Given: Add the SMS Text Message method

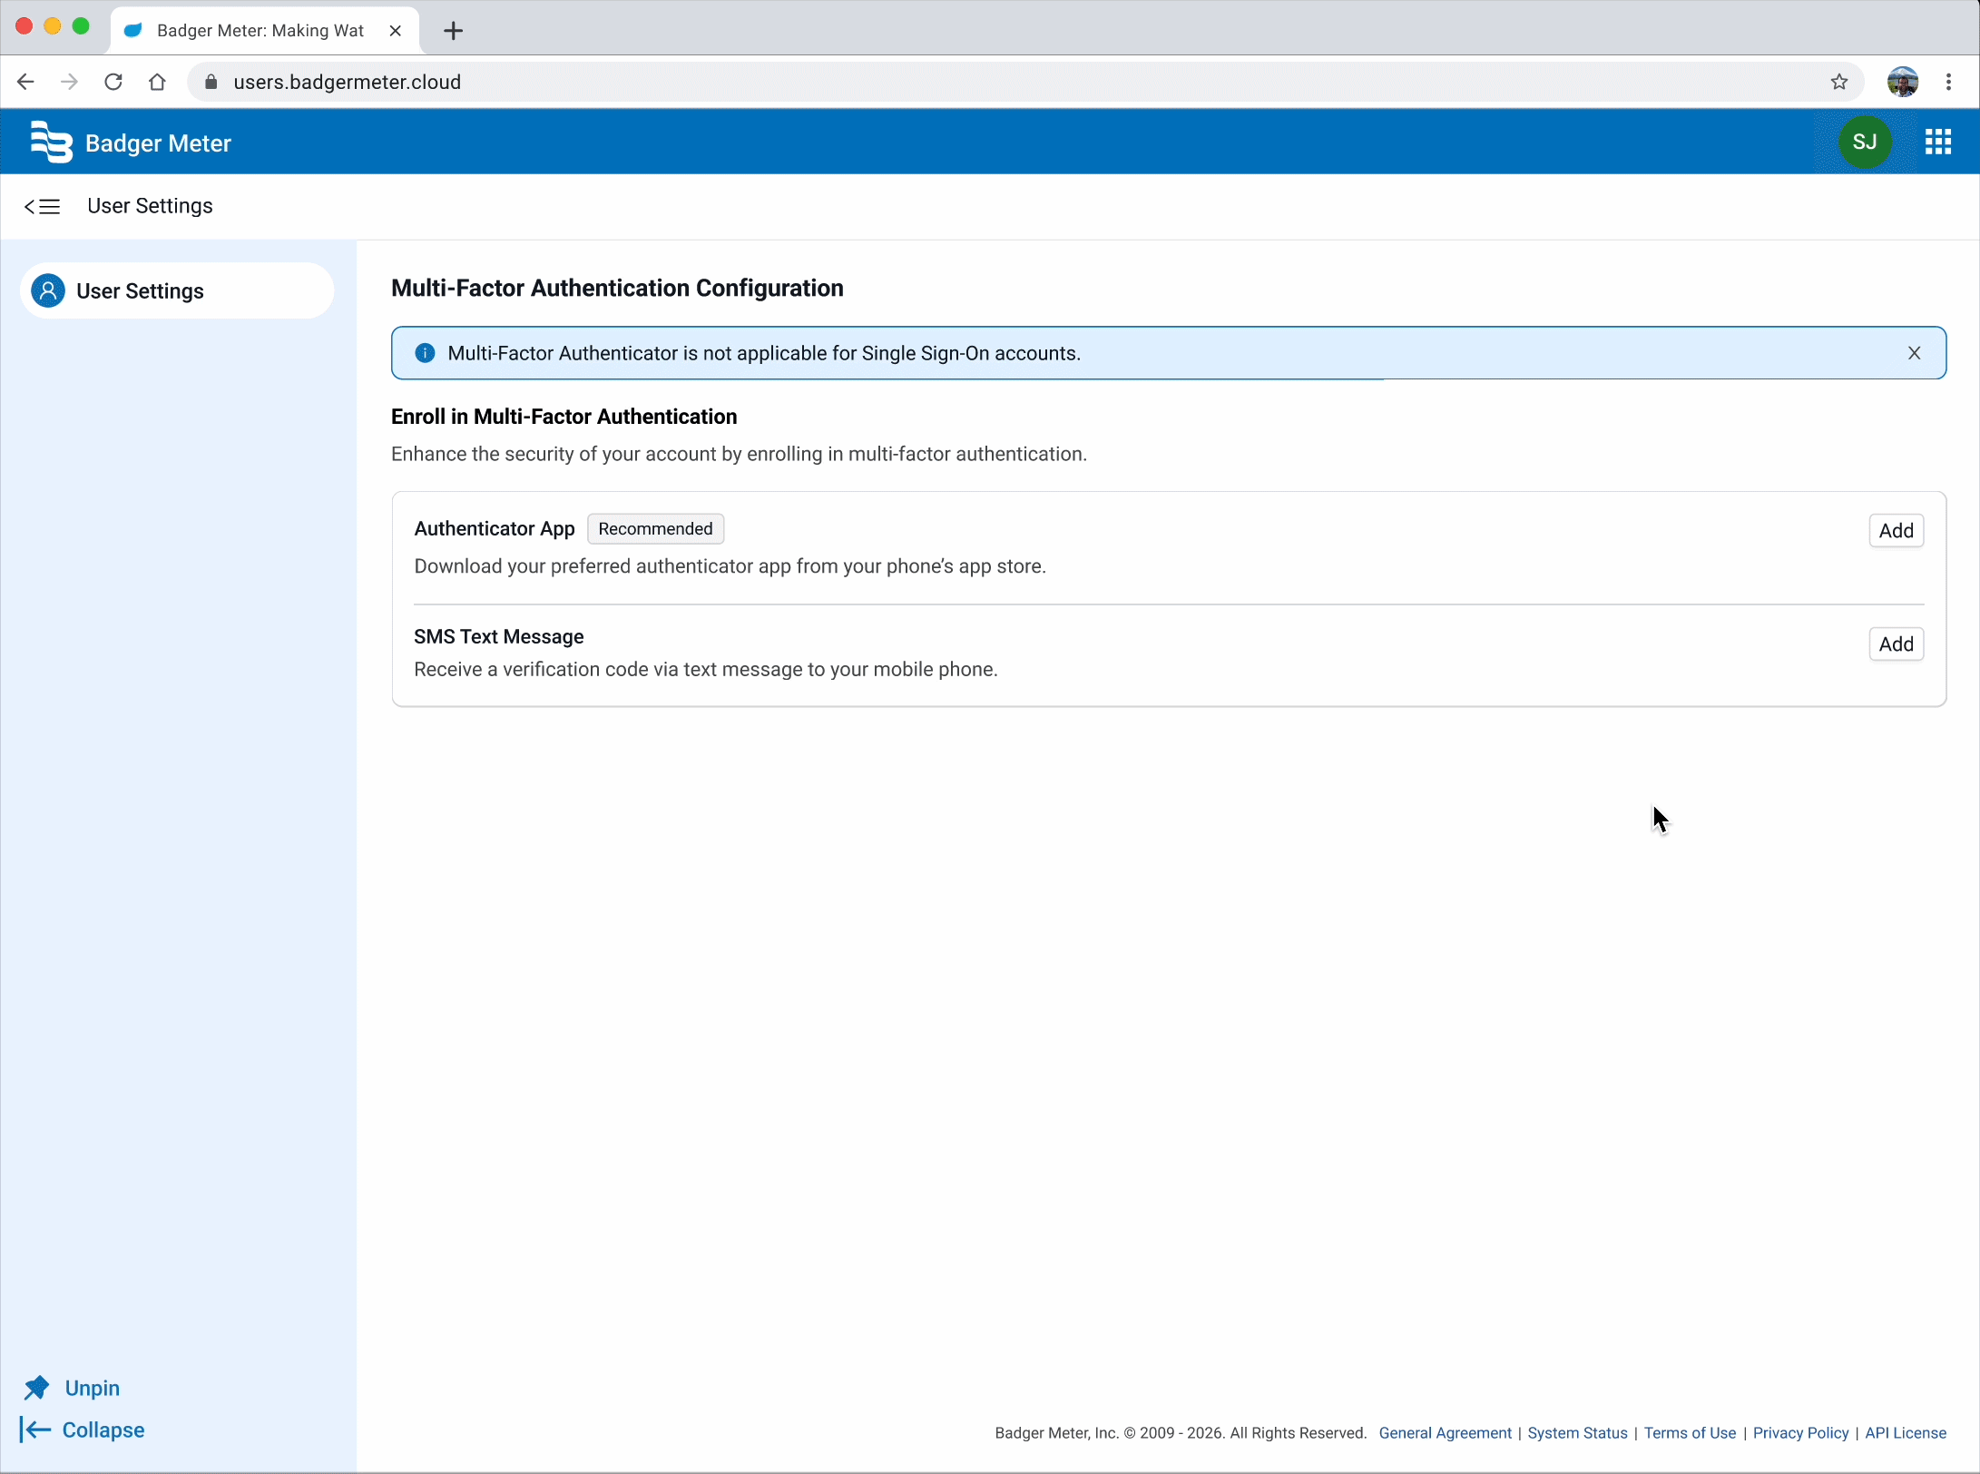Looking at the screenshot, I should (x=1896, y=644).
